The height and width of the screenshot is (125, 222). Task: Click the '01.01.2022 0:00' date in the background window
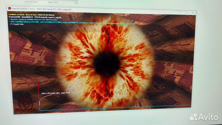tap(31, 2)
